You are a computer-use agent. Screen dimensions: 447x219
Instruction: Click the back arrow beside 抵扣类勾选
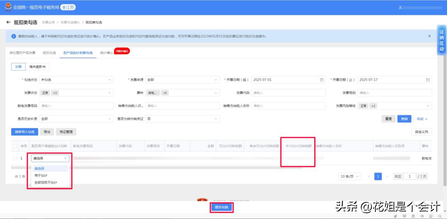(x=8, y=22)
